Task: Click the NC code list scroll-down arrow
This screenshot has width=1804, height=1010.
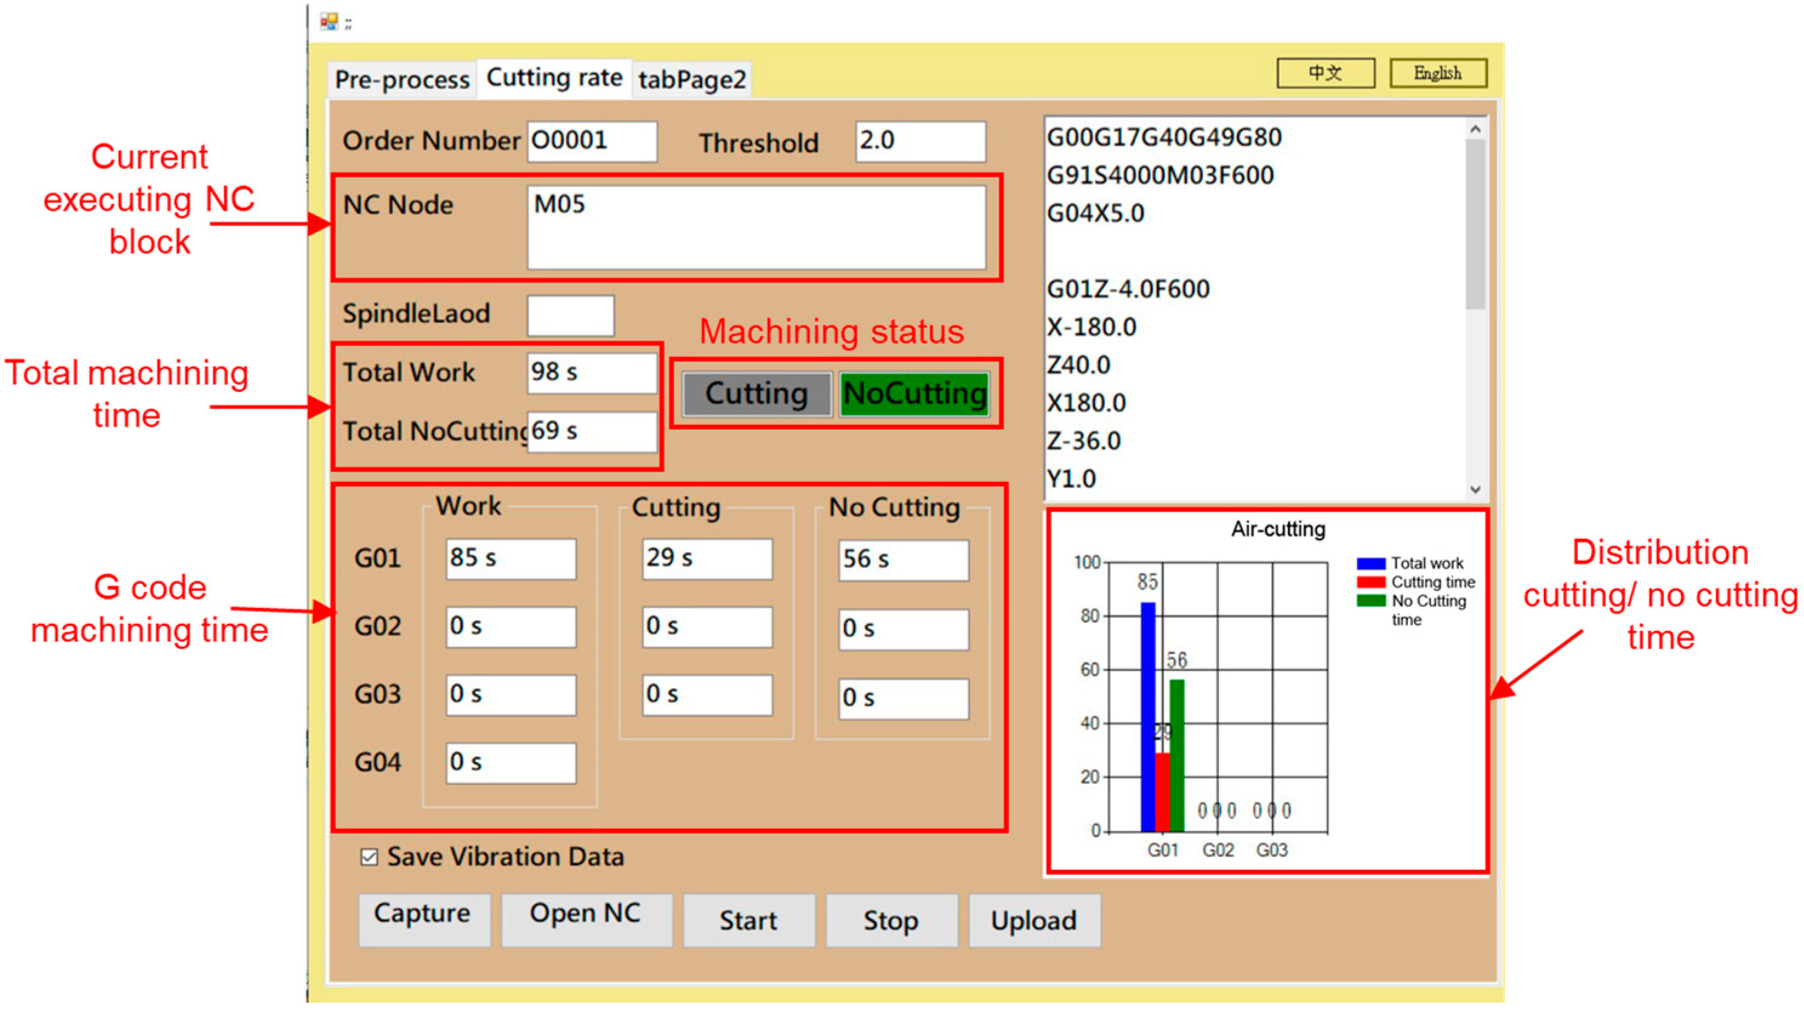Action: point(1475,490)
